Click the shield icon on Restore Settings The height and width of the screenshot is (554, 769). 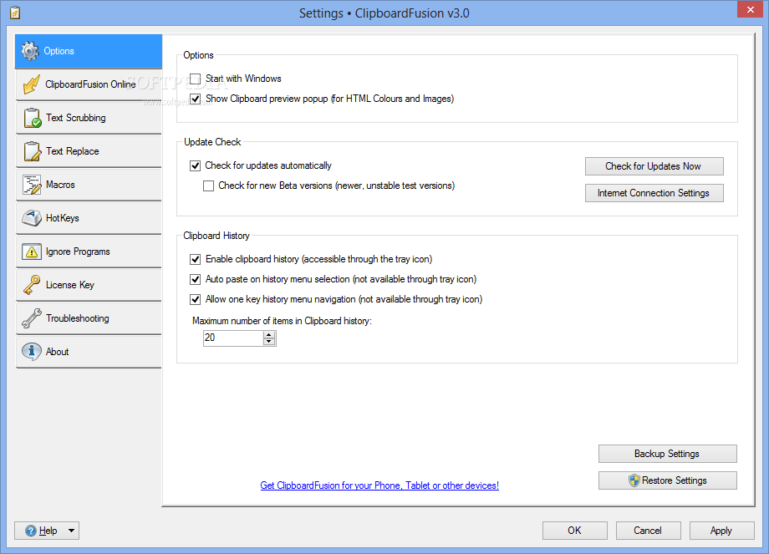634,480
